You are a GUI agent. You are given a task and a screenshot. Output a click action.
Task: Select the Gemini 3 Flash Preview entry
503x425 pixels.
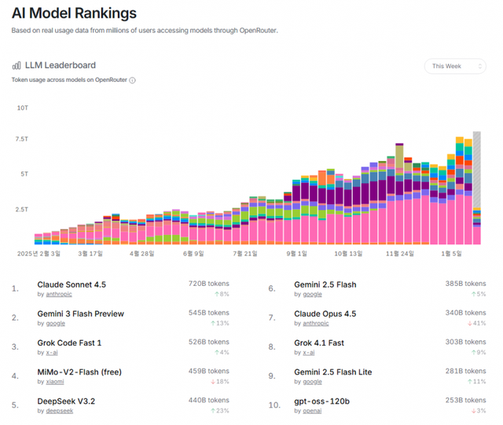pos(80,313)
